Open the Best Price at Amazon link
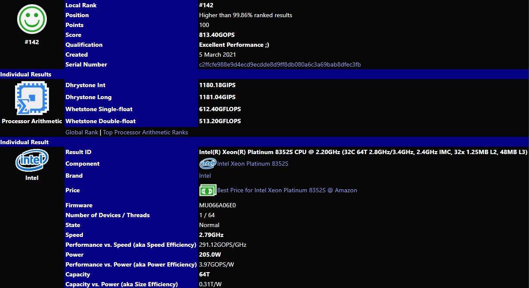This screenshot has height=288, width=529. point(287,190)
